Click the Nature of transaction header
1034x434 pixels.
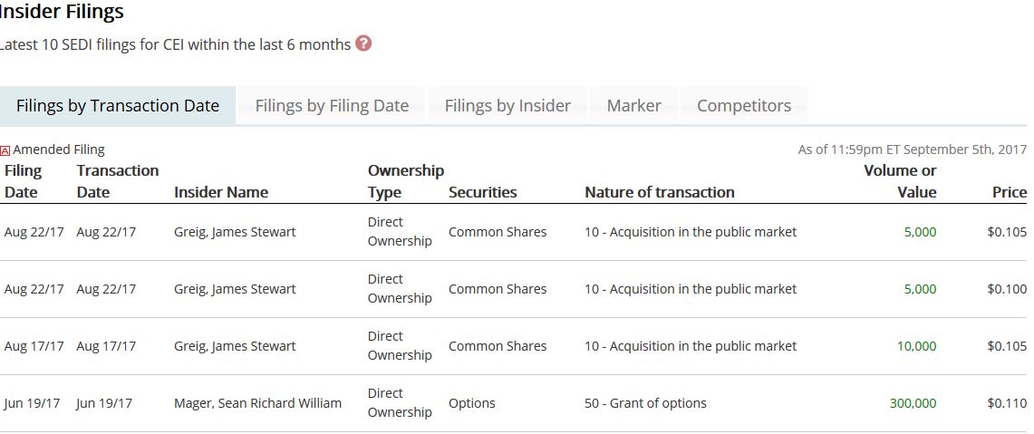(659, 192)
